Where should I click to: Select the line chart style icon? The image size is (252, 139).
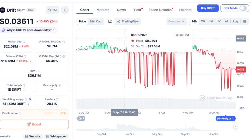[110, 21]
